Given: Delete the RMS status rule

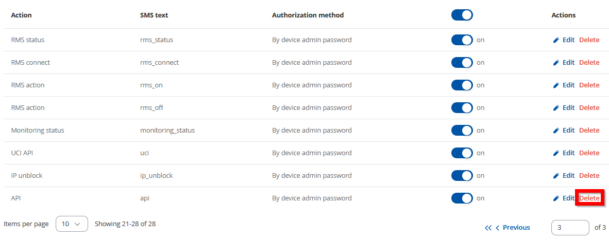Looking at the screenshot, I should [589, 40].
